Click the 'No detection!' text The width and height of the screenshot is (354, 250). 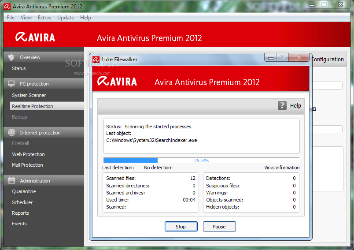point(158,168)
